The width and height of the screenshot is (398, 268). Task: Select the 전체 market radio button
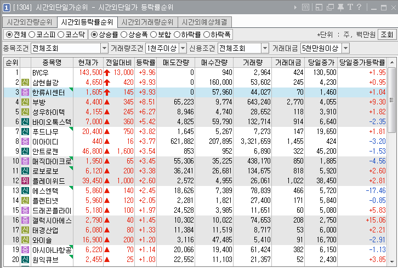tap(9, 34)
